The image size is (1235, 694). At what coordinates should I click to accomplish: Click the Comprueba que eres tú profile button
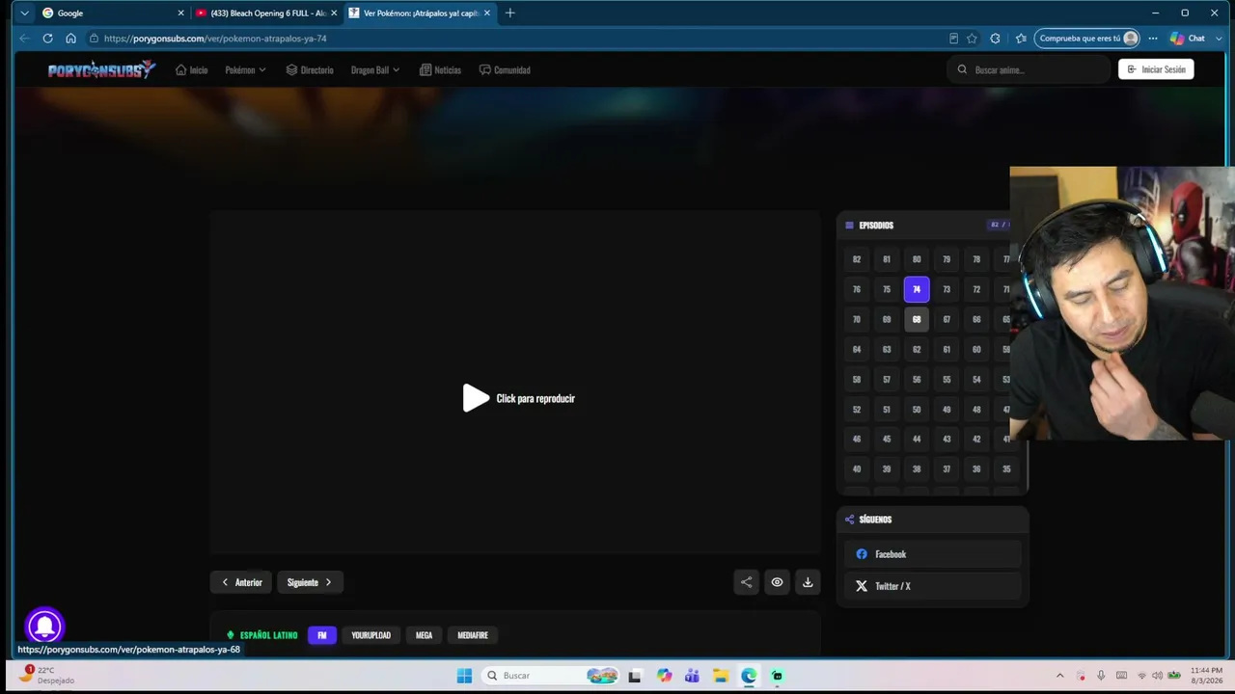point(1087,39)
